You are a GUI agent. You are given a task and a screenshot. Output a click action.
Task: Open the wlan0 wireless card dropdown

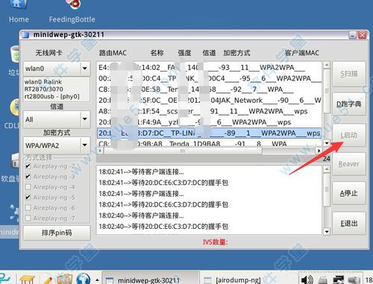pos(57,68)
